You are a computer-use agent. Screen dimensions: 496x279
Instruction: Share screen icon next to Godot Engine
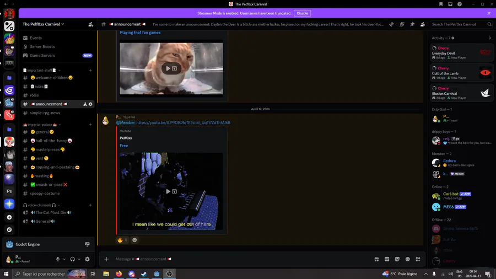coord(87,244)
